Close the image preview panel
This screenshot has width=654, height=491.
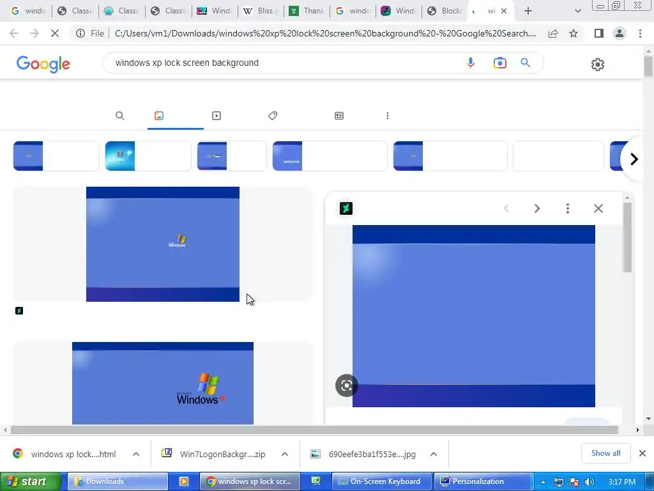598,208
